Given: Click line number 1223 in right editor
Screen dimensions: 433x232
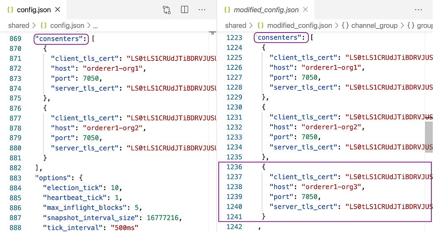Looking at the screenshot, I should 234,38.
